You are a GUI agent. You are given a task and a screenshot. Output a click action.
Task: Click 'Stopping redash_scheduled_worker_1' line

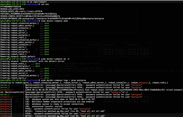tap(25, 23)
